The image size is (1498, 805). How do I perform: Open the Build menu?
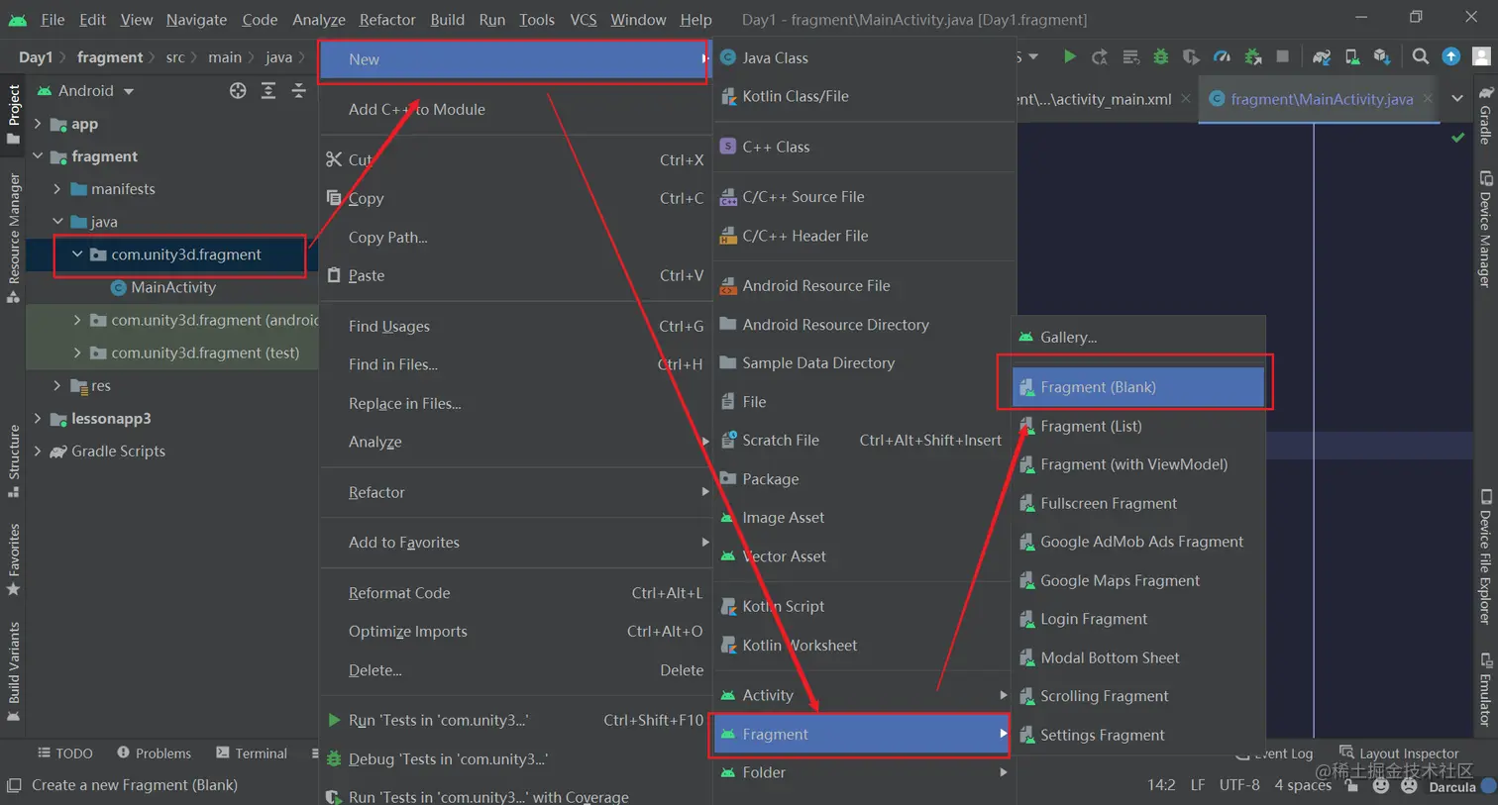click(x=447, y=19)
